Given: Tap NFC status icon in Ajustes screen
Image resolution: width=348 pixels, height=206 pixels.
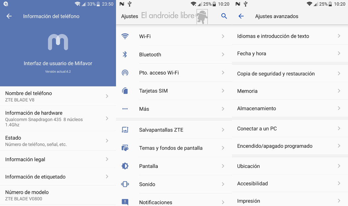Looking at the screenshot, I should pyautogui.click(x=122, y=4).
